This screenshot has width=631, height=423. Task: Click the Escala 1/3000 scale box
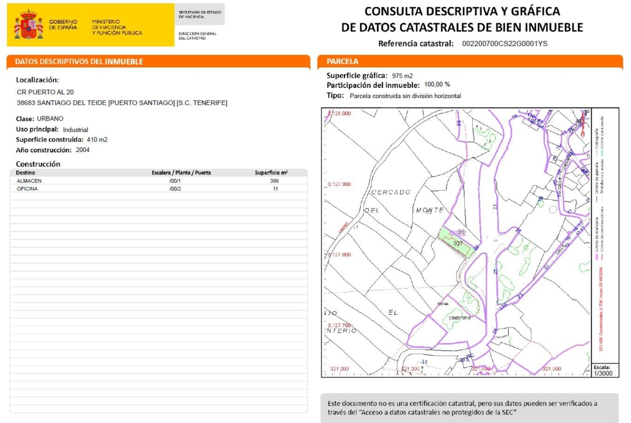604,370
